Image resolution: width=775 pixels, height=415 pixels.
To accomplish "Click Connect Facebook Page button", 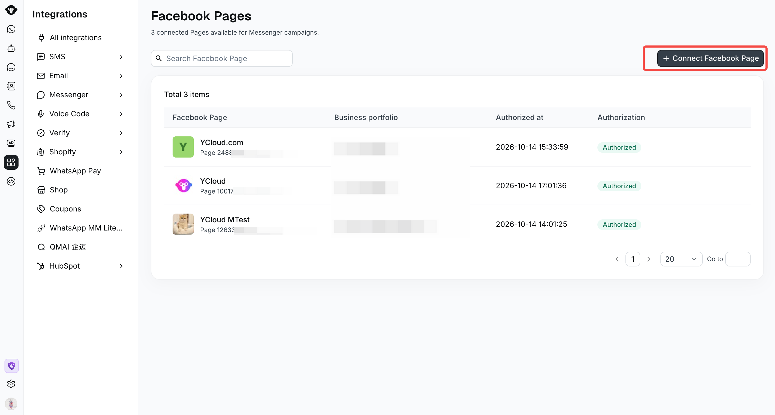I will click(x=710, y=58).
